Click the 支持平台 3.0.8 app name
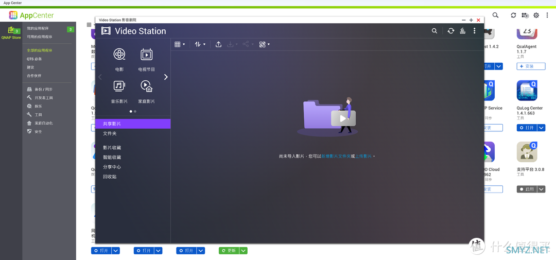556x260 pixels. tap(530, 169)
